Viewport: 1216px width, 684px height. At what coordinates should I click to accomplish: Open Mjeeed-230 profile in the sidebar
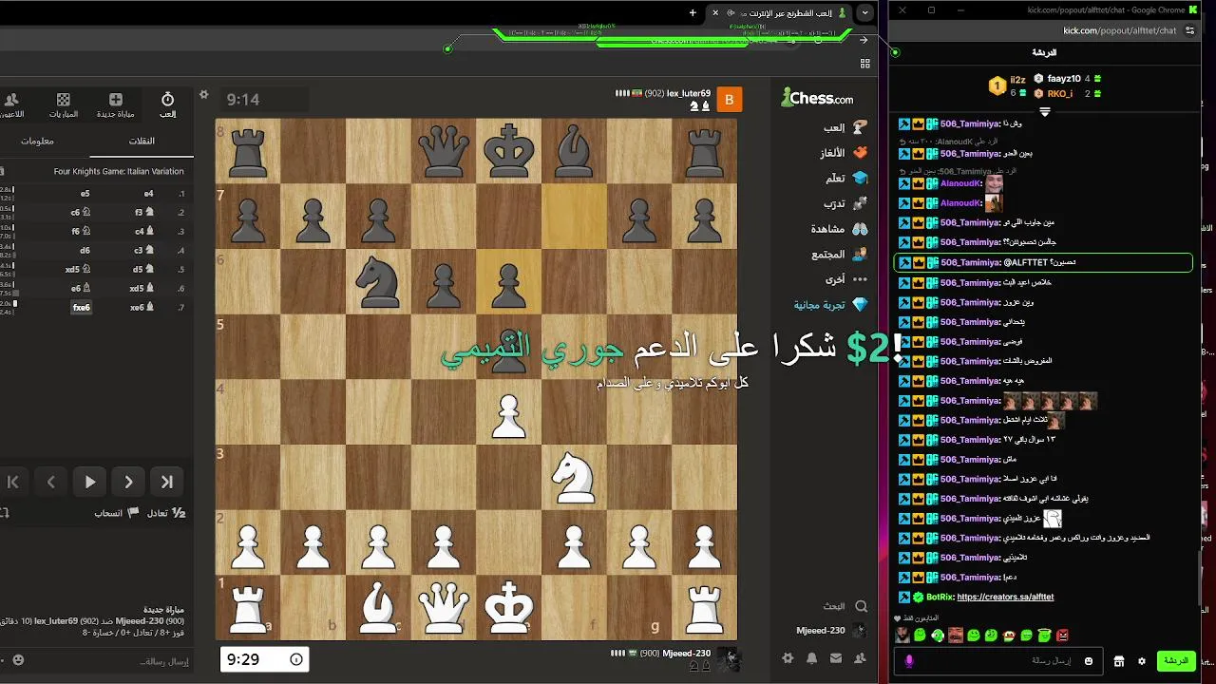tap(832, 631)
